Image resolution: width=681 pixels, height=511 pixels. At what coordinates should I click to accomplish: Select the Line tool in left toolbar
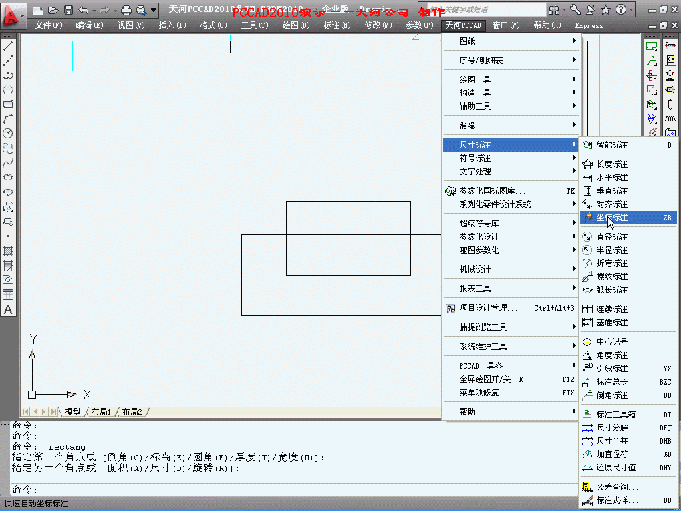[x=8, y=46]
